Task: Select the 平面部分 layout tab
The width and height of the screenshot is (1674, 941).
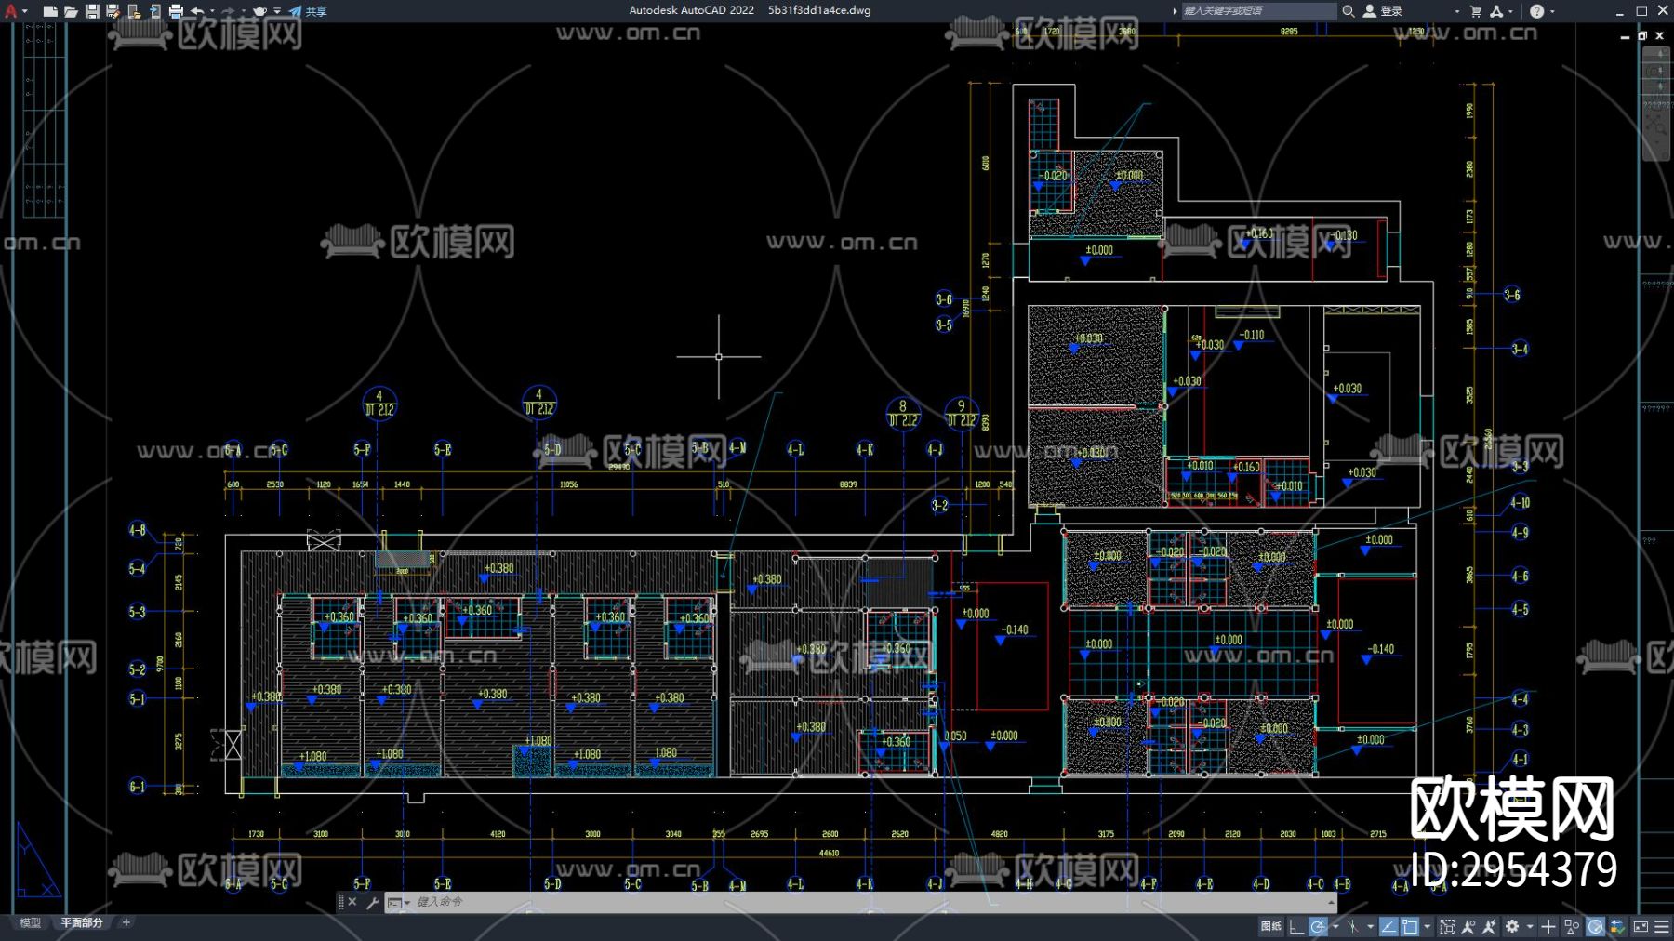Action: coord(82,922)
